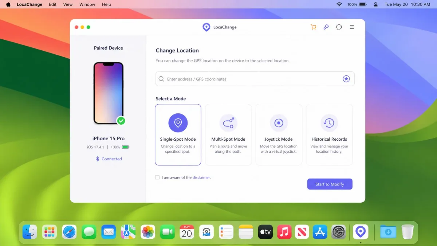437x246 pixels.
Task: Open App Store from the dock
Action: pyautogui.click(x=320, y=232)
